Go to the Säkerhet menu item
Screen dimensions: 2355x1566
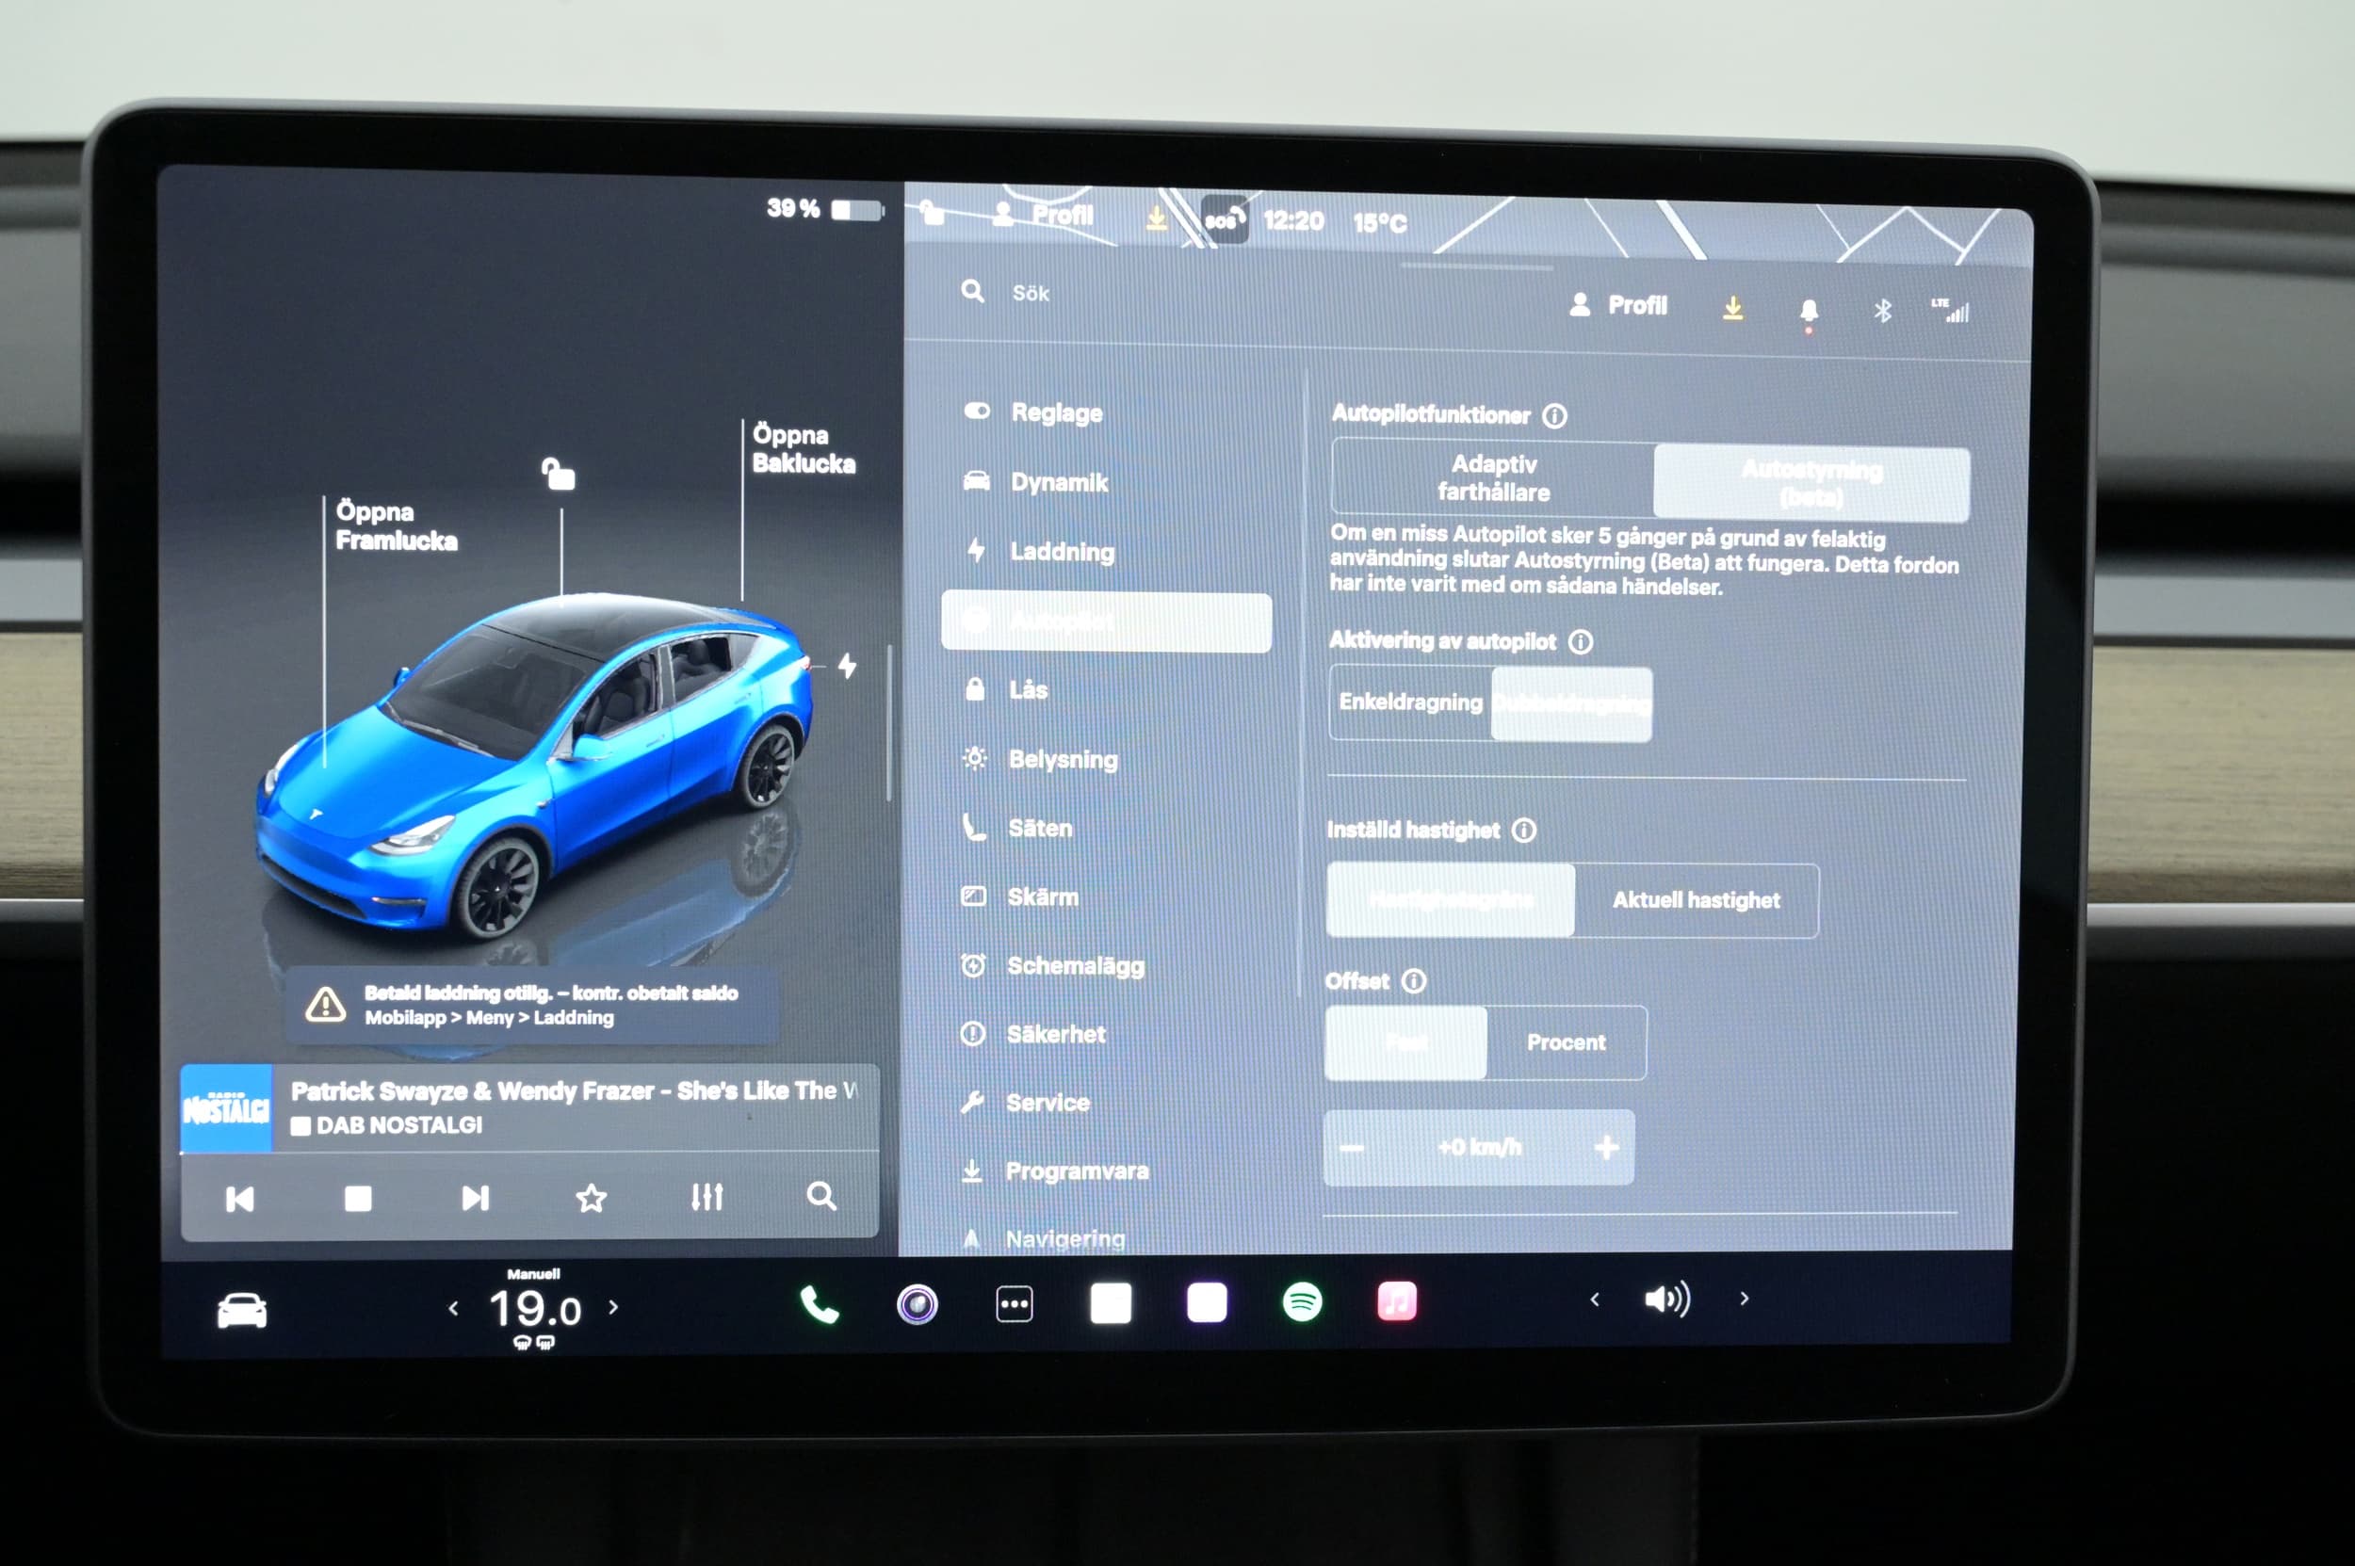coord(1055,1034)
